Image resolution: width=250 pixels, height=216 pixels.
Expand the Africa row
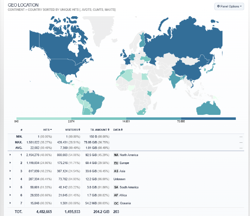tap(10, 195)
